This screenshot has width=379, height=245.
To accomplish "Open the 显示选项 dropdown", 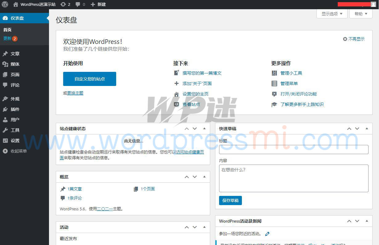I will [x=331, y=14].
